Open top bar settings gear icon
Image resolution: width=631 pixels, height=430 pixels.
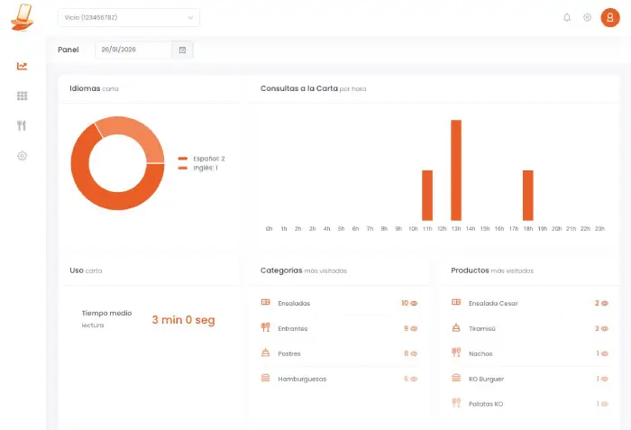(587, 17)
